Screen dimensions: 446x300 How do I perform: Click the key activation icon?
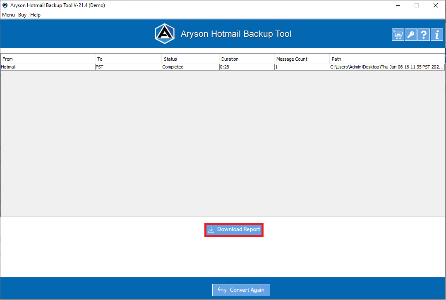(x=410, y=35)
